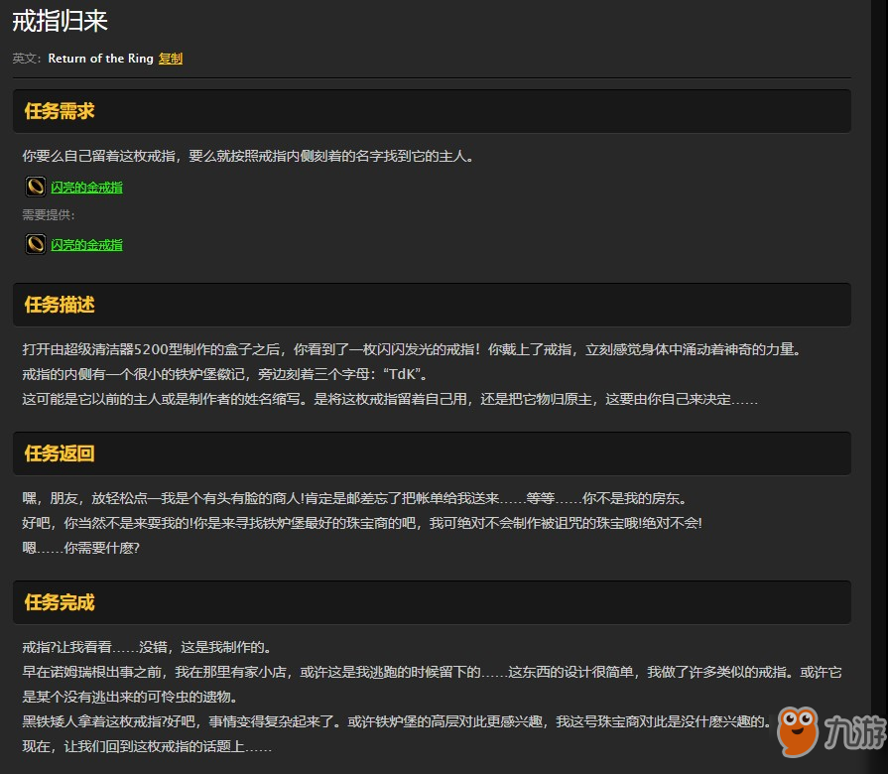
Task: Click the line starting 好吧，你当然不是来要我的
Action: (362, 523)
